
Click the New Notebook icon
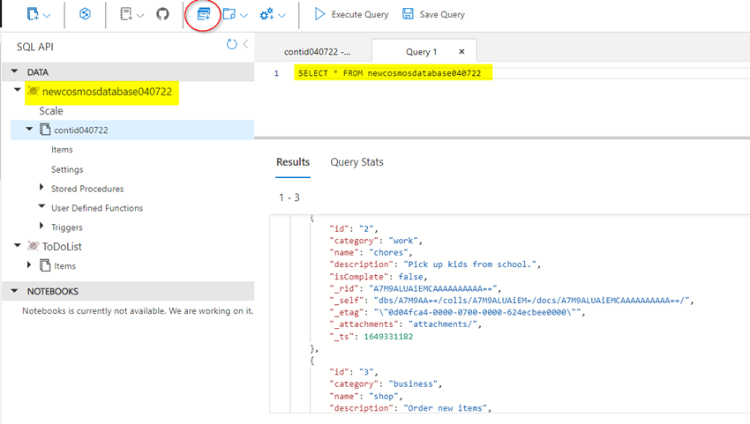(x=126, y=14)
